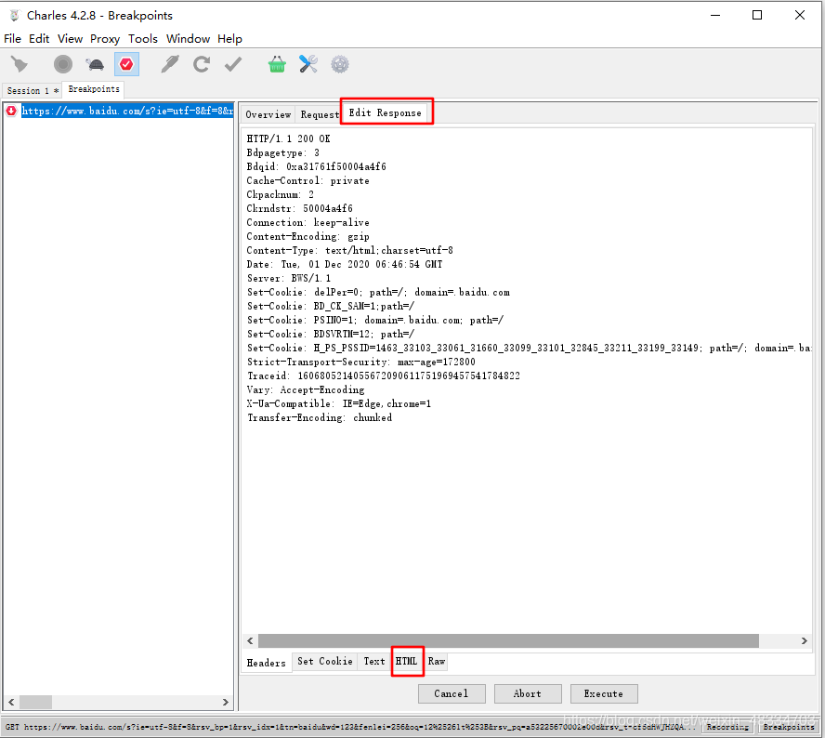The width and height of the screenshot is (825, 738).
Task: Switch to Session 1 tab
Action: click(33, 90)
